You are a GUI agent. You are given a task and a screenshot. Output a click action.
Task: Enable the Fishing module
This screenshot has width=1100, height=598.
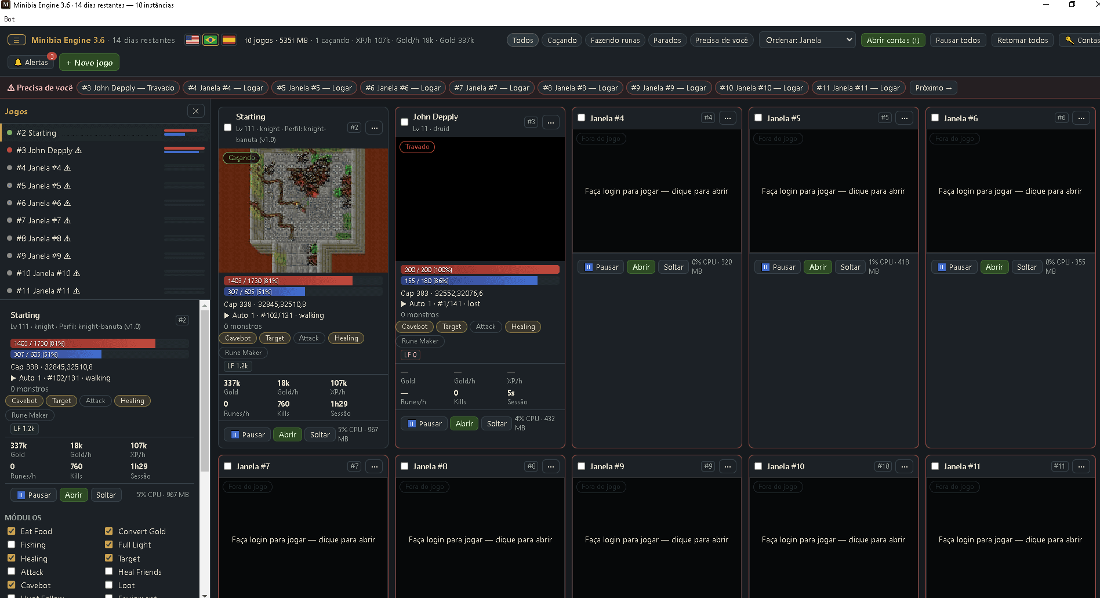[12, 545]
